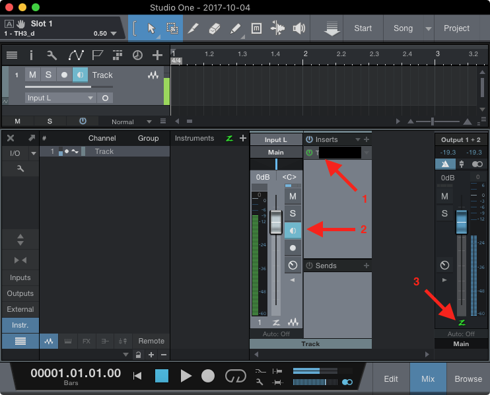
Task: Open the wrench options in track header
Action: (52, 55)
